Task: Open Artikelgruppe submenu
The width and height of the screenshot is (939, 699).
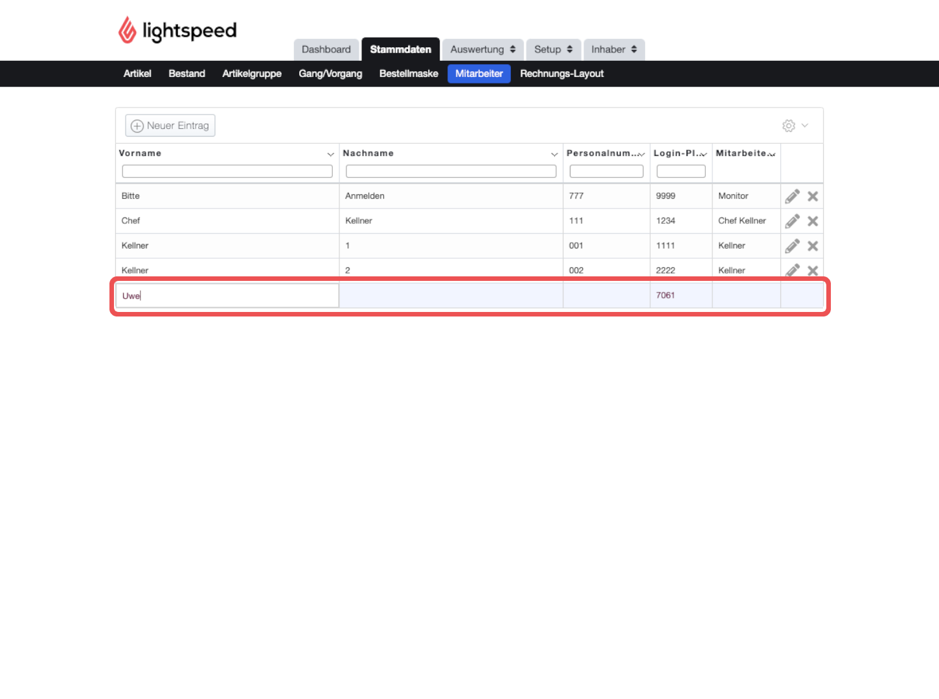Action: click(252, 74)
